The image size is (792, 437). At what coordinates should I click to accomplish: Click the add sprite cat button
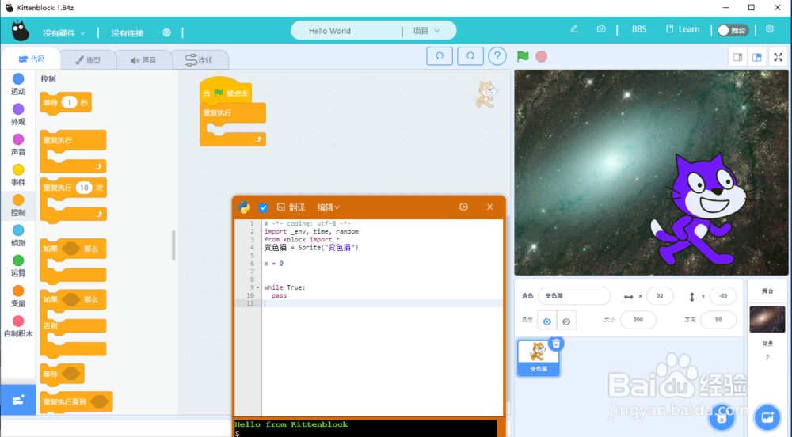(x=722, y=418)
